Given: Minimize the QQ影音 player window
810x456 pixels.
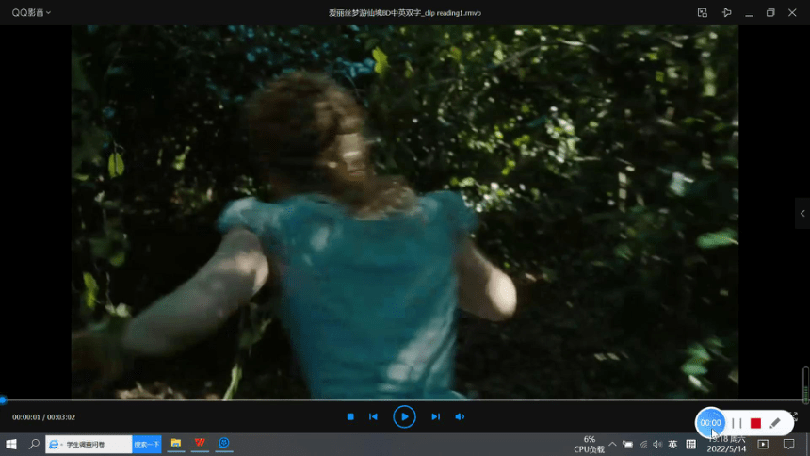Looking at the screenshot, I should [749, 13].
